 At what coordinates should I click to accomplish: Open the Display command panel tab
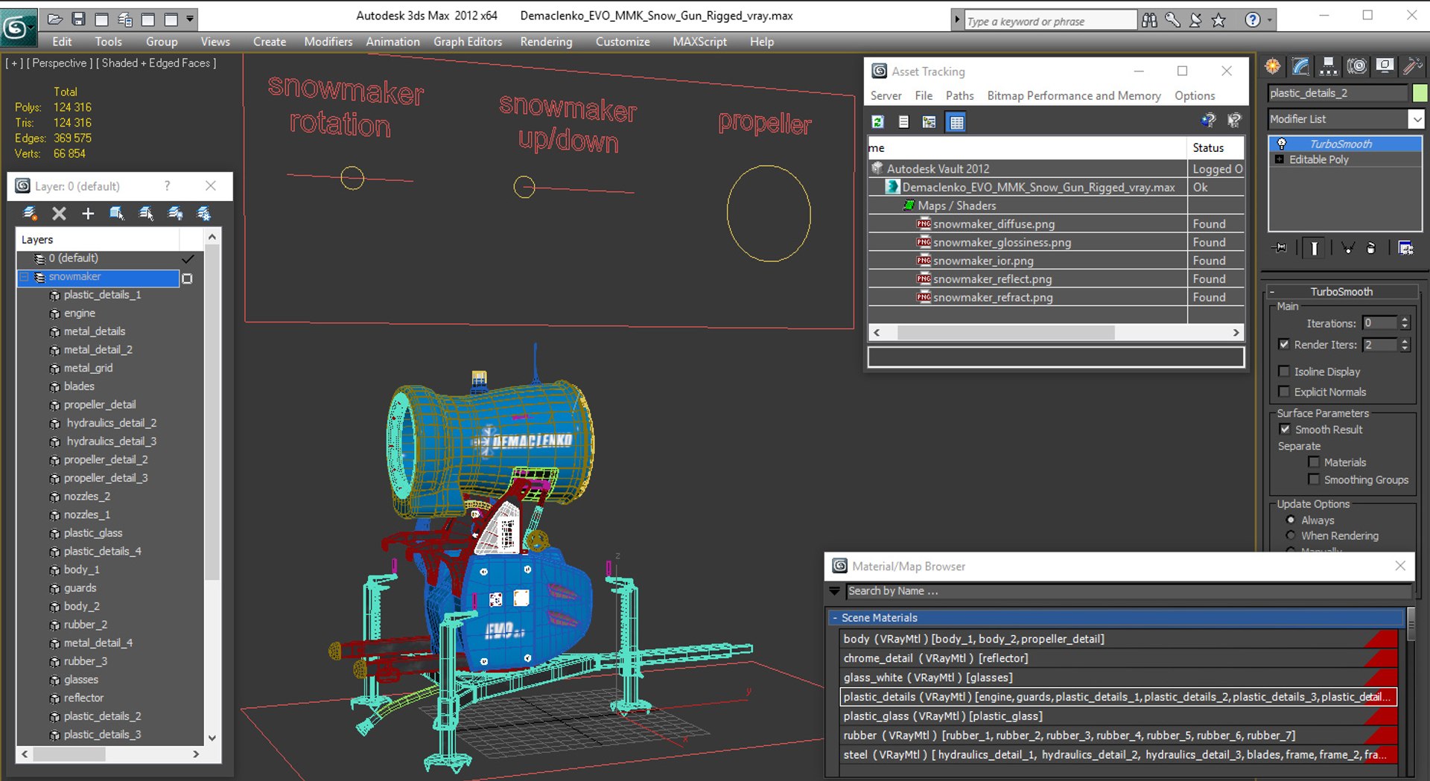[x=1385, y=66]
